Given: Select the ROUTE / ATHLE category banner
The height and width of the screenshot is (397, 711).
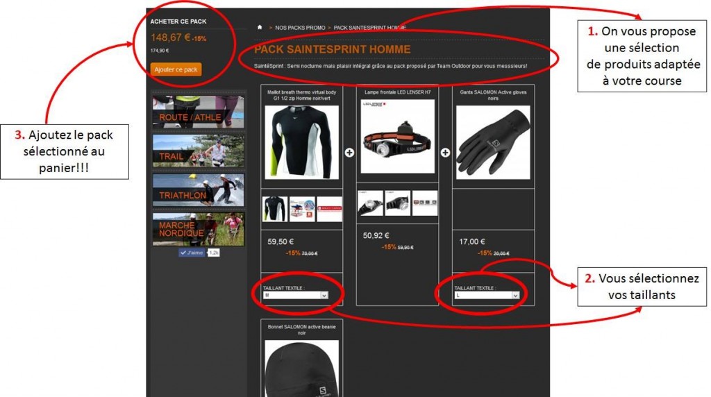Looking at the screenshot, I should tap(198, 112).
